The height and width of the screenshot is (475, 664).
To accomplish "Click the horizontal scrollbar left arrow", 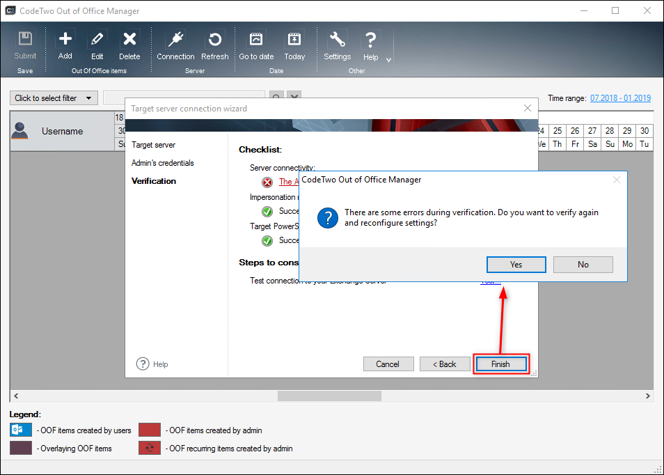I will tap(16, 396).
